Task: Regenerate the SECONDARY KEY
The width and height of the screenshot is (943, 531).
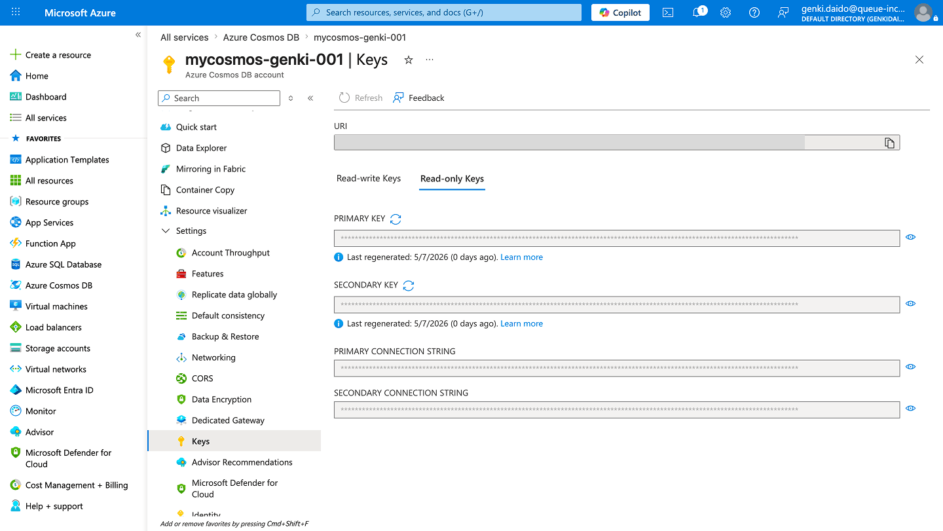Action: pyautogui.click(x=409, y=285)
